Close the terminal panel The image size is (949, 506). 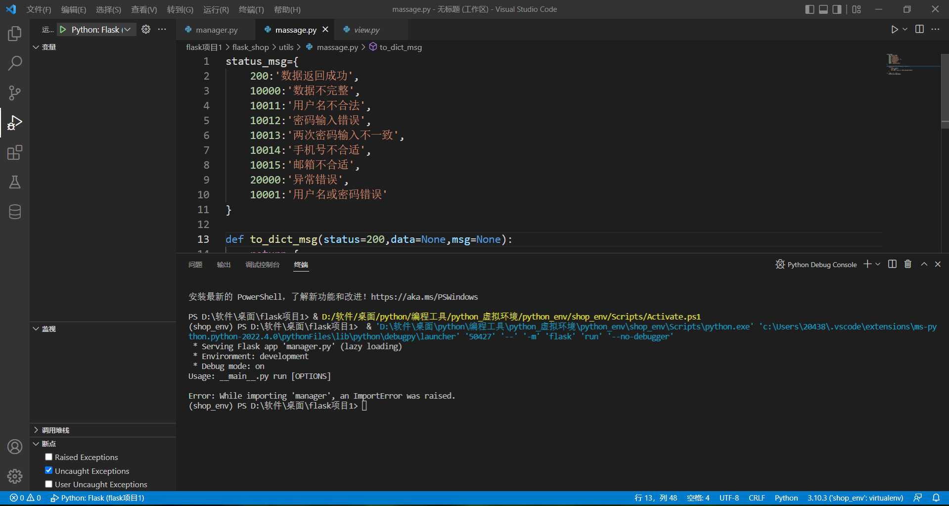938,264
